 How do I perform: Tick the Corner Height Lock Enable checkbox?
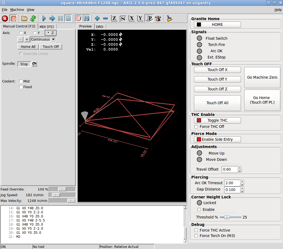coord(199,210)
